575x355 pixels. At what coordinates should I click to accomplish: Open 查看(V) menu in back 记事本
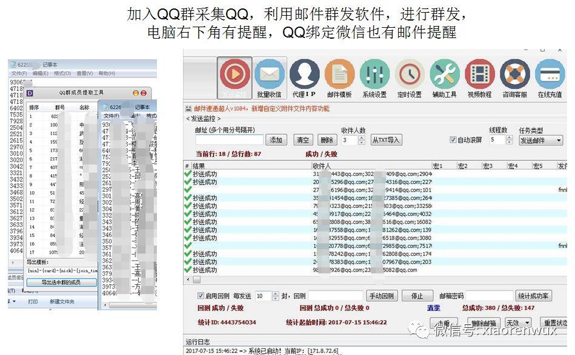(x=85, y=73)
